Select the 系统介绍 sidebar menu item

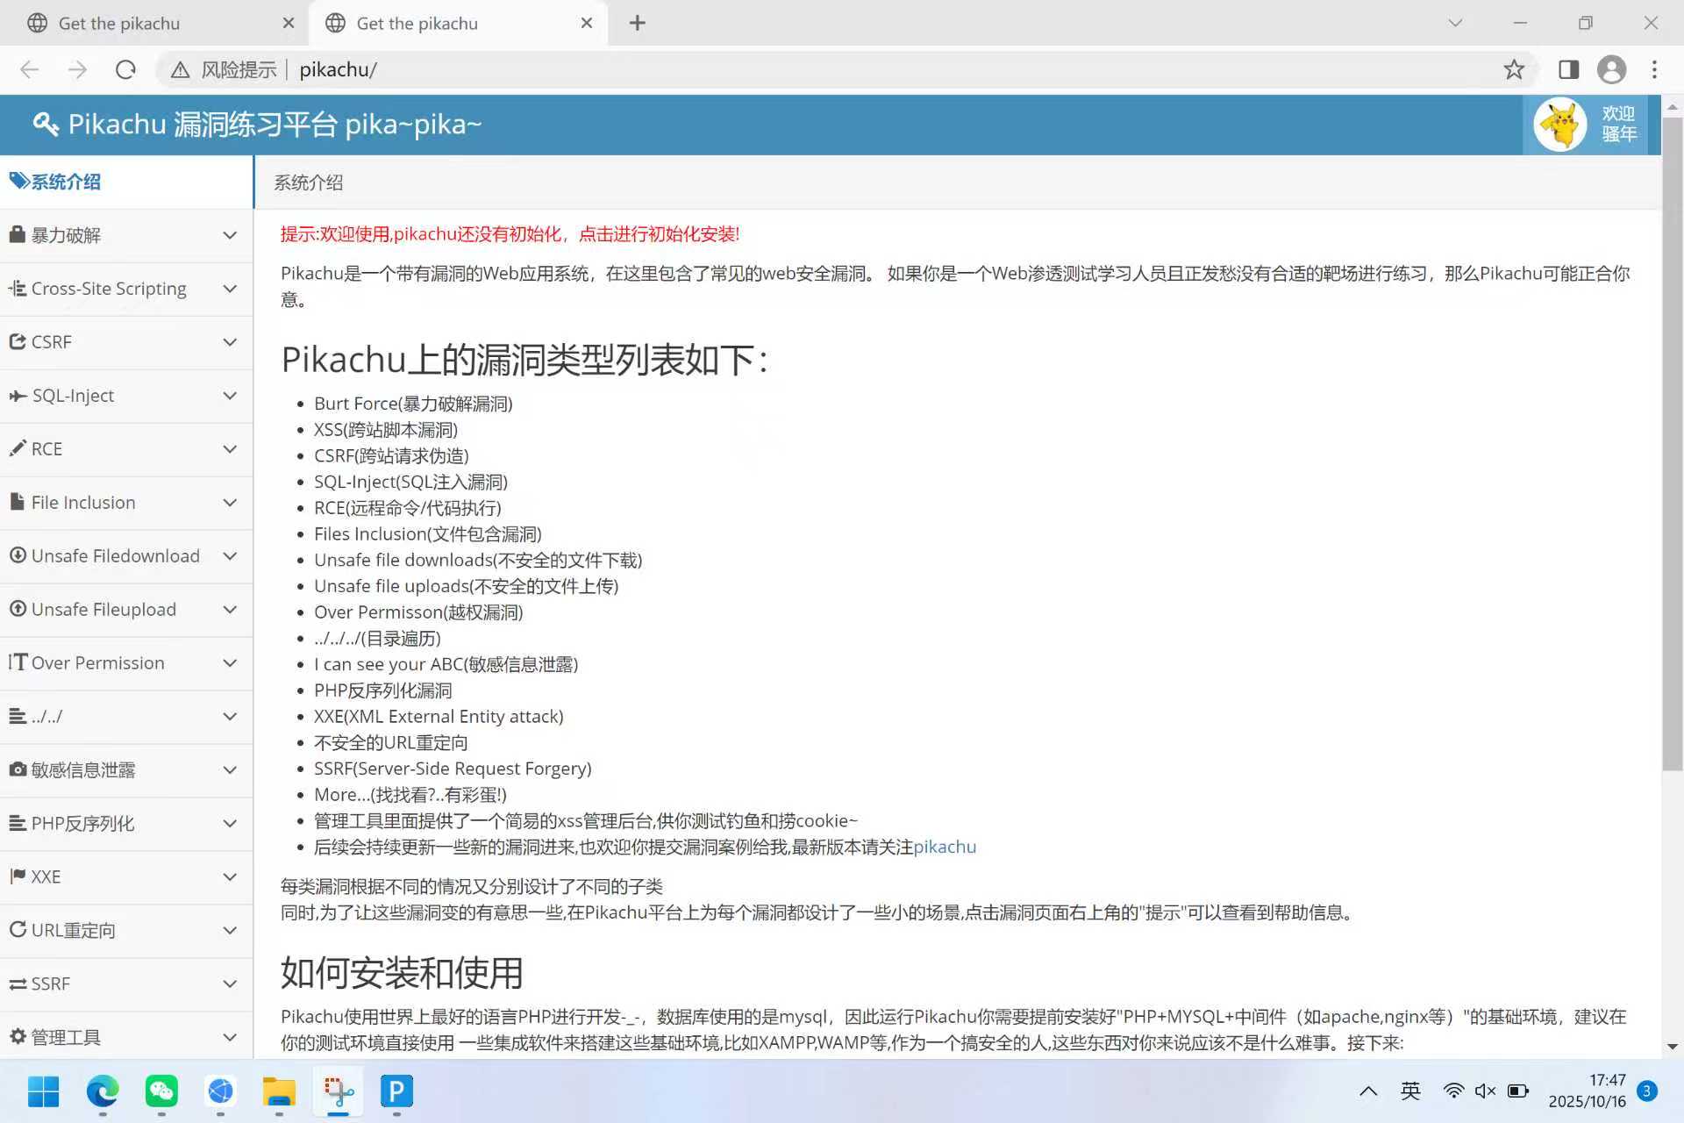(x=67, y=182)
